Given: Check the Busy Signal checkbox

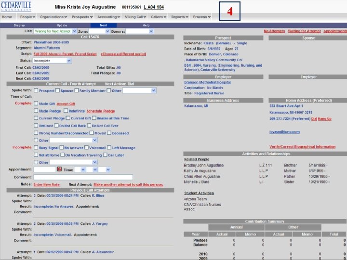Looking at the screenshot, I should pyautogui.click(x=36, y=147).
